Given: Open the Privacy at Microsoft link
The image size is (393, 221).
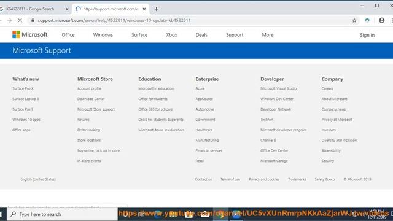Looking at the screenshot, I should click(x=337, y=120).
